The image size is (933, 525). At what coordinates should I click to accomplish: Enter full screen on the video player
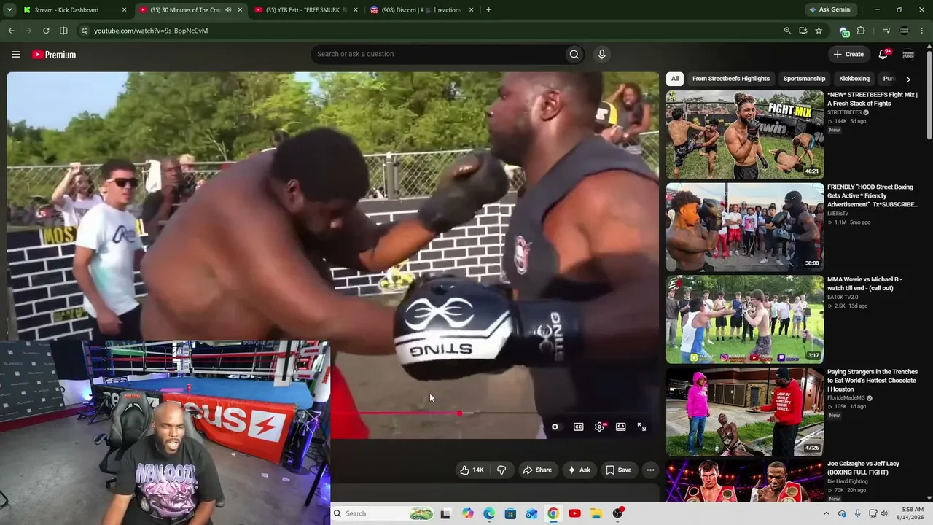click(641, 427)
